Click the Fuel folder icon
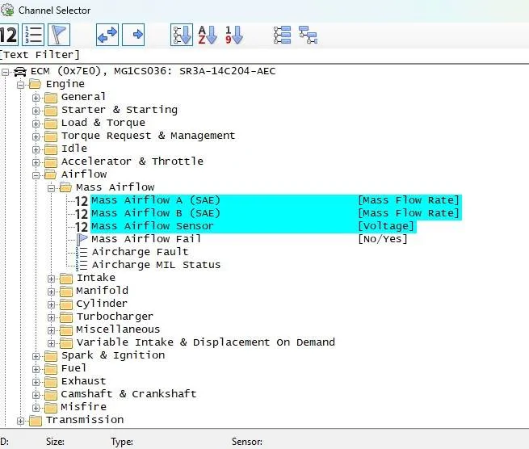 (51, 369)
